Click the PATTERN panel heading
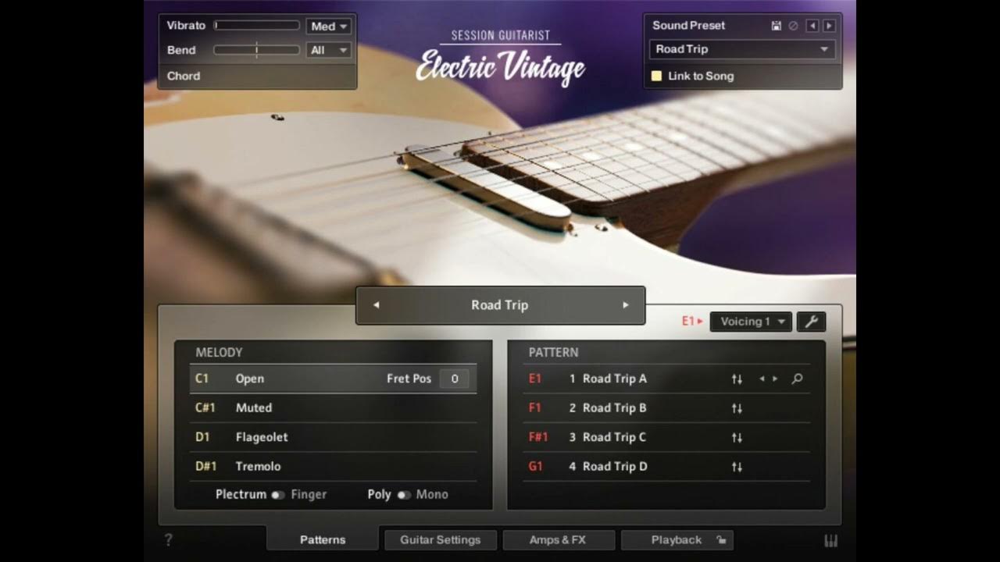Viewport: 1000px width, 562px height. point(553,353)
